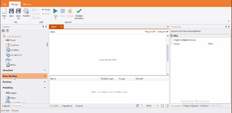Open the Output tab
Screen dimensions: 232x113
15,110
